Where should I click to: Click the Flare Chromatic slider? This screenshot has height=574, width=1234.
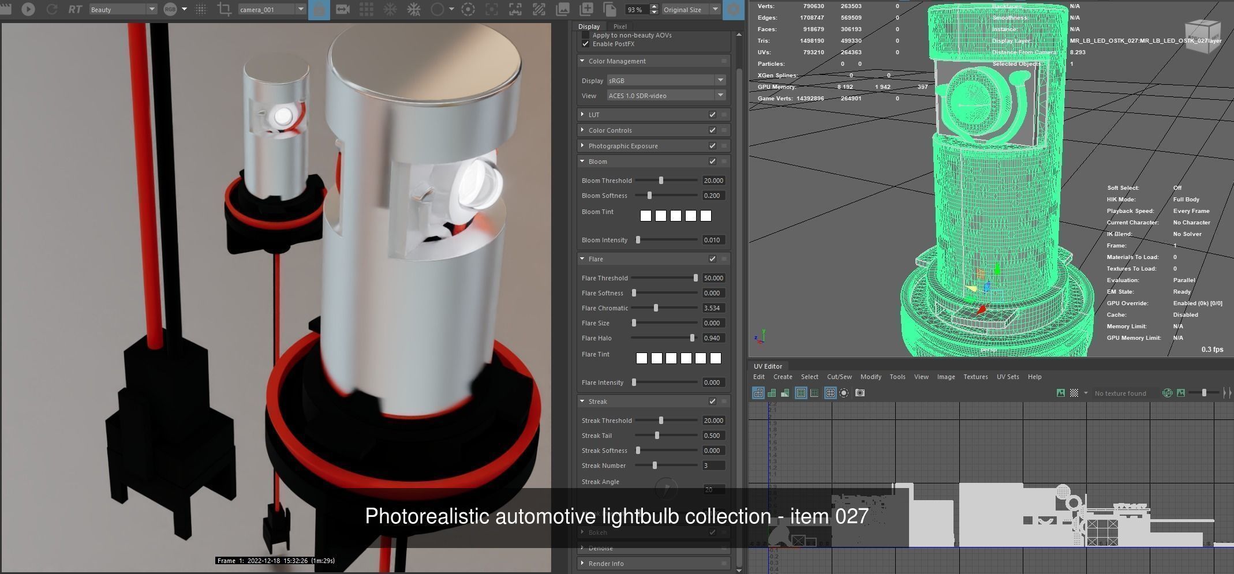[x=664, y=308]
